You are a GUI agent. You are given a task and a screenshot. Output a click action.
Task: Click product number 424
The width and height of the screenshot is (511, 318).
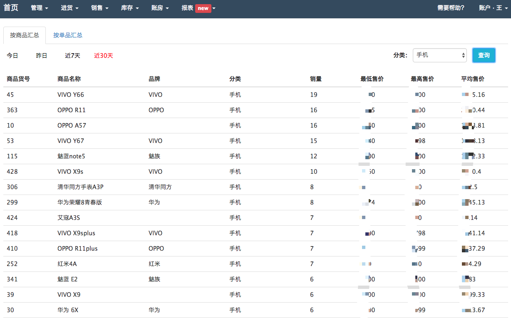[x=12, y=218]
